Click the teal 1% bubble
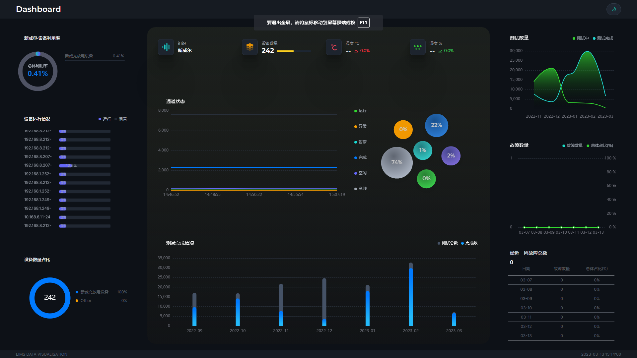637x358 pixels. click(x=423, y=150)
